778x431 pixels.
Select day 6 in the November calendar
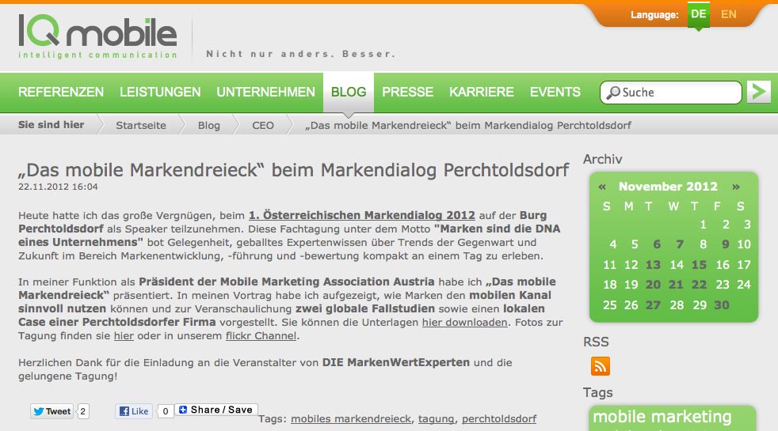[x=657, y=244]
